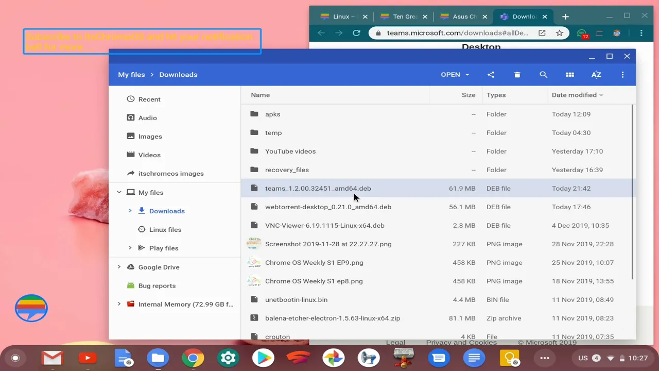
Task: Open YouTube from the shelf
Action: [x=87, y=358]
